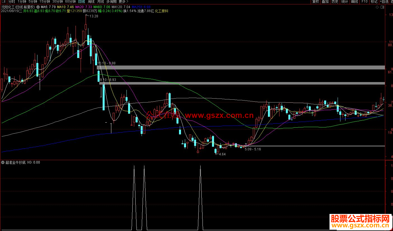Open the 历史 history button
The height and width of the screenshot is (231, 393).
click(x=335, y=2)
